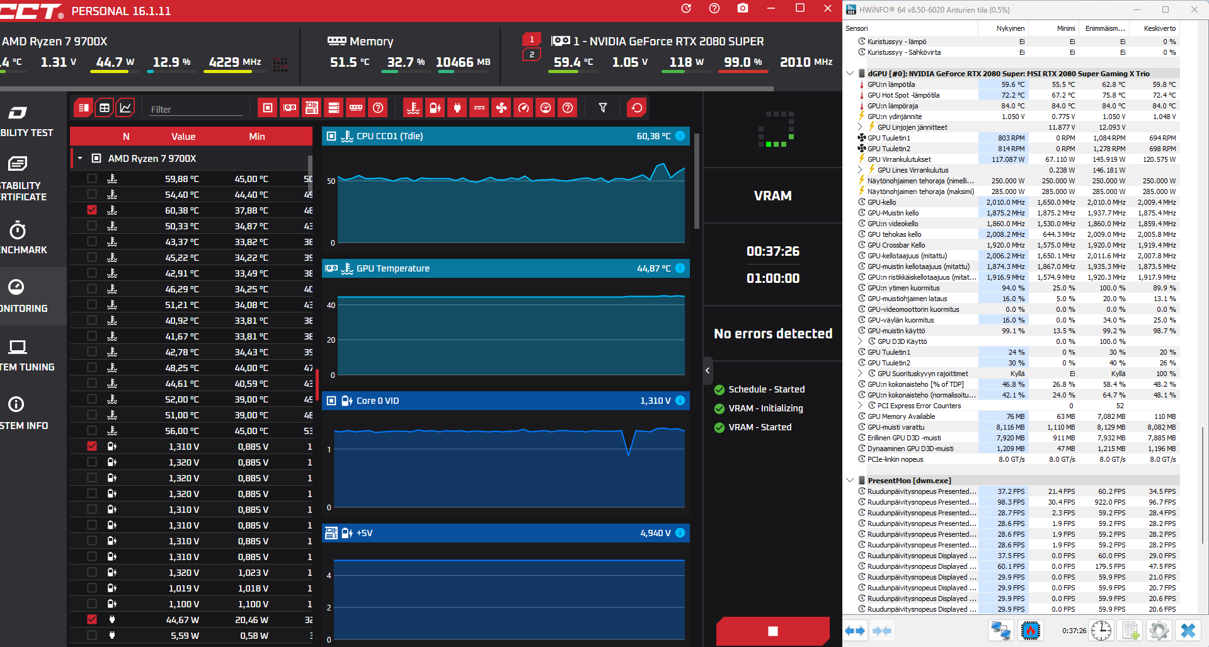
Task: Select the split list-and-graph view icon
Action: click(x=83, y=108)
